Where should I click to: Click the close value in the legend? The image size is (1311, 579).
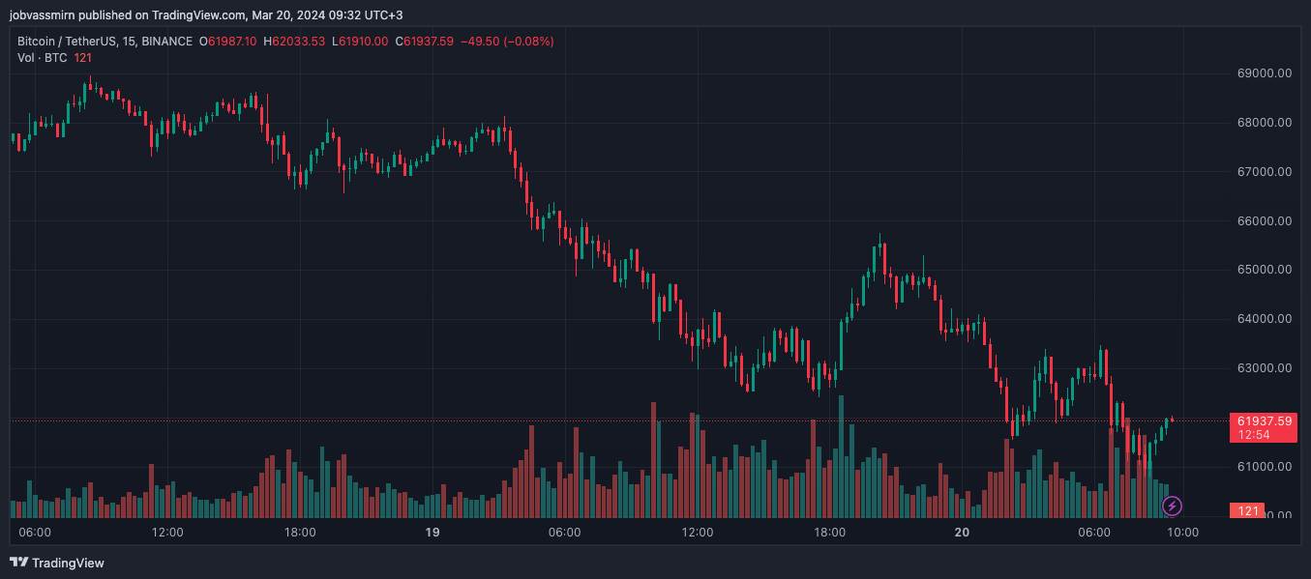(424, 42)
